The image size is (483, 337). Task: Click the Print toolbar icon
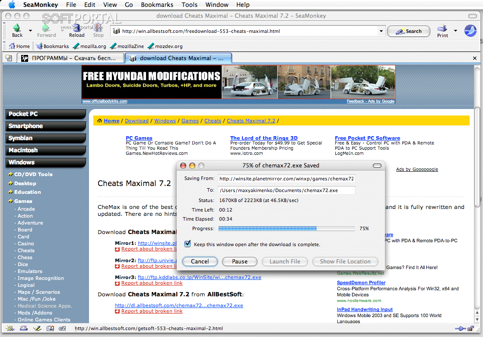point(442,28)
